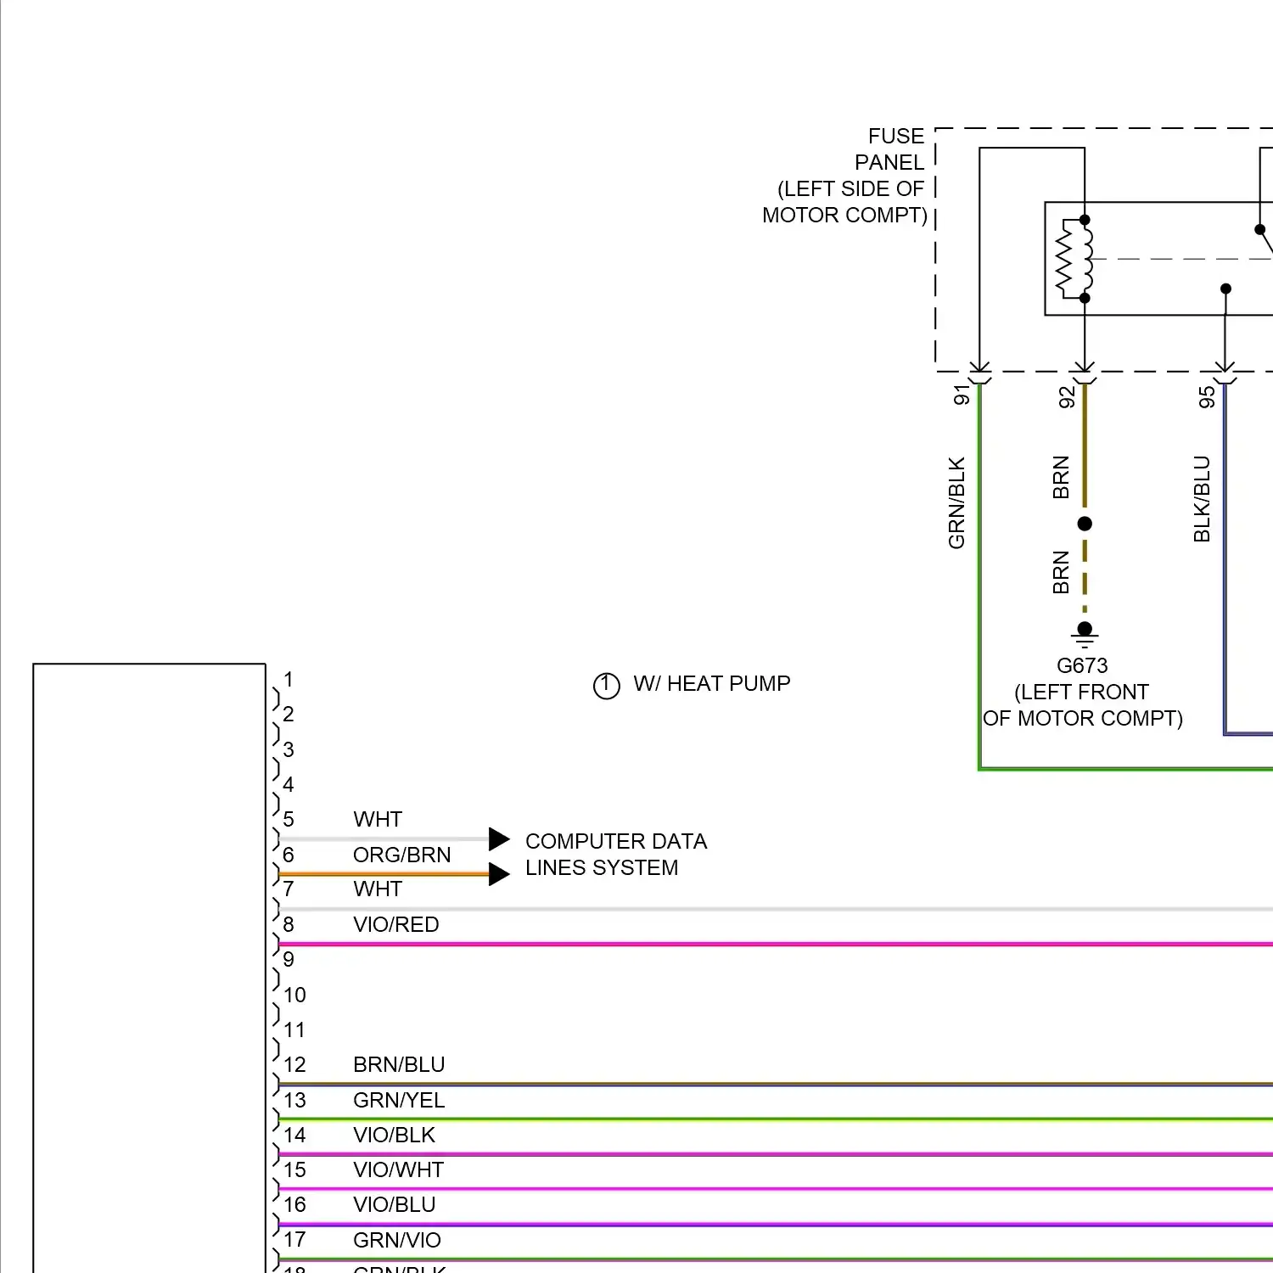Viewport: 1273px width, 1273px height.
Task: Click connector pin number 4
Action: (289, 784)
